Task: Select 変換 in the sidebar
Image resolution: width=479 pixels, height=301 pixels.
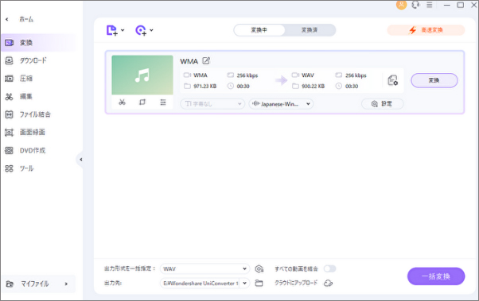Action: point(38,43)
